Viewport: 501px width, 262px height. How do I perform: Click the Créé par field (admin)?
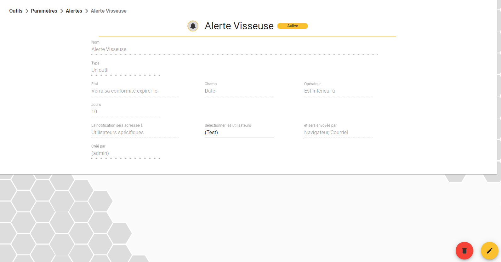(x=126, y=153)
